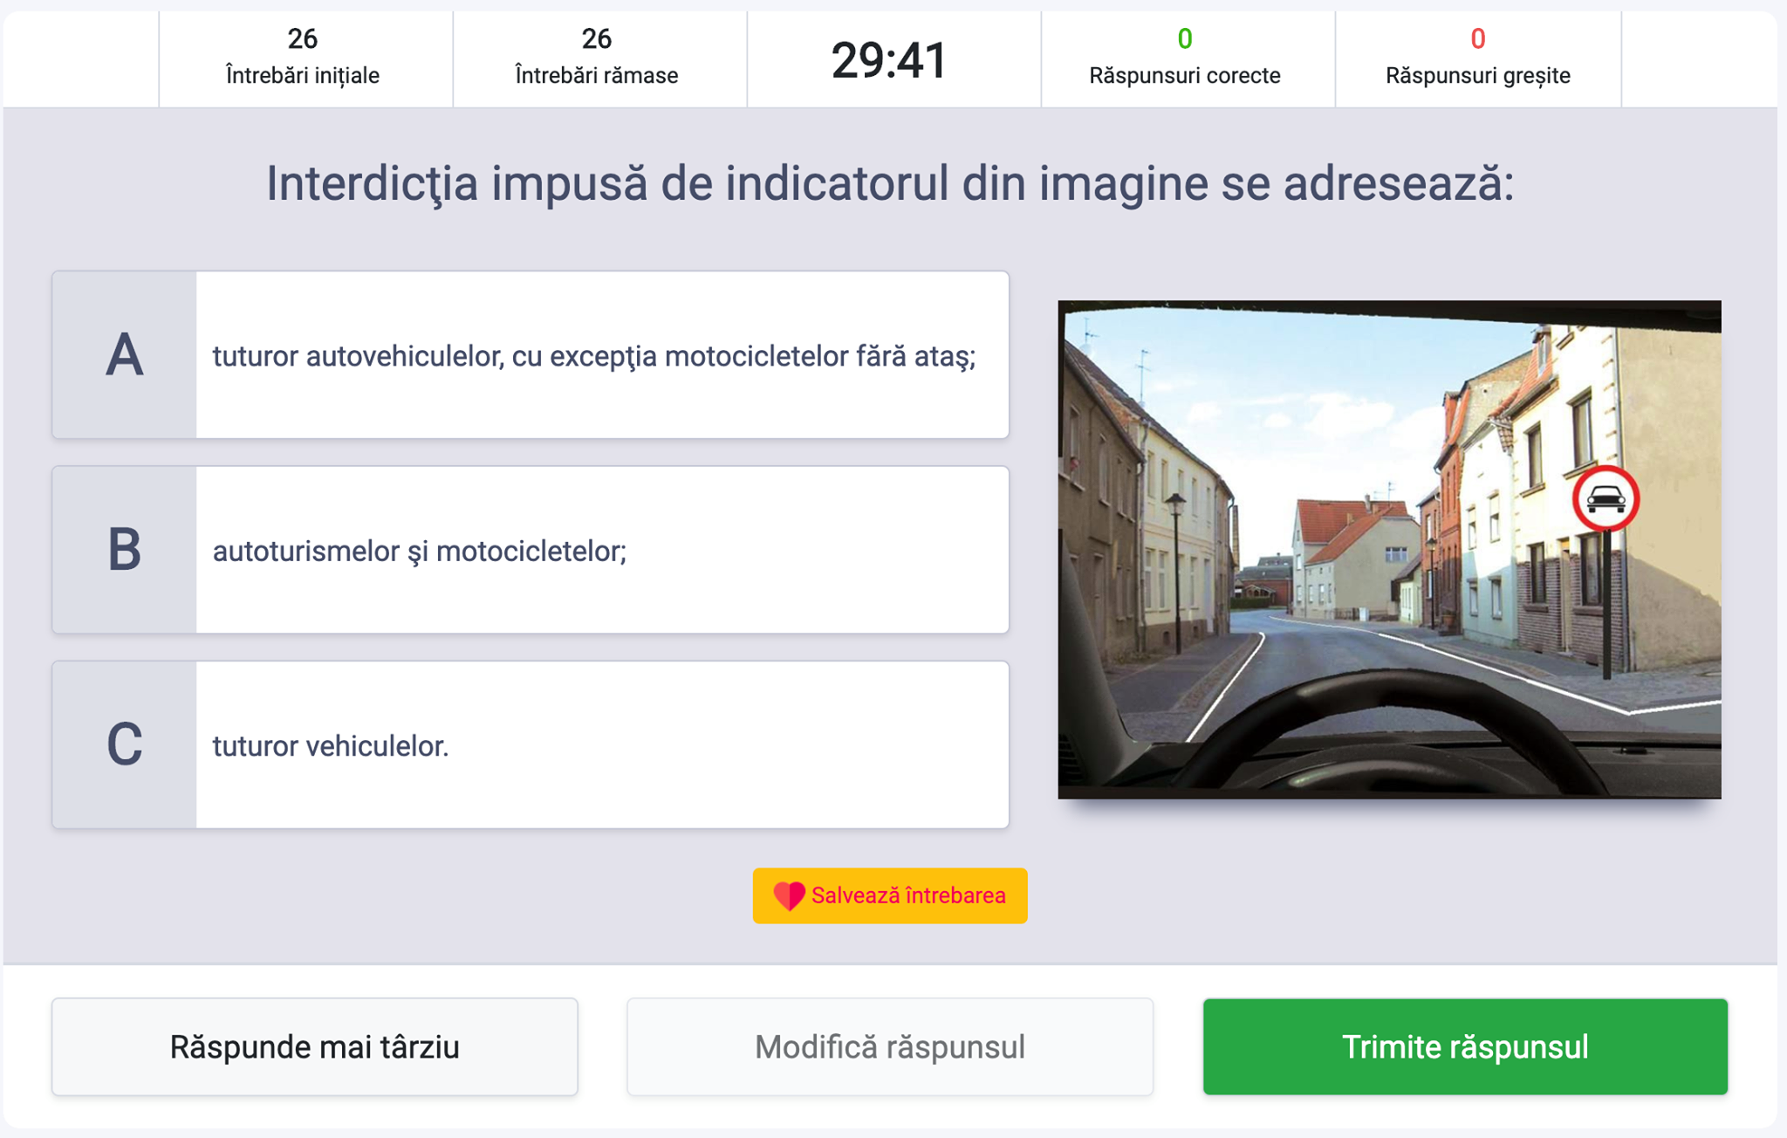The width and height of the screenshot is (1787, 1138).
Task: Click the 29:41 countdown timer
Action: pyautogui.click(x=889, y=60)
